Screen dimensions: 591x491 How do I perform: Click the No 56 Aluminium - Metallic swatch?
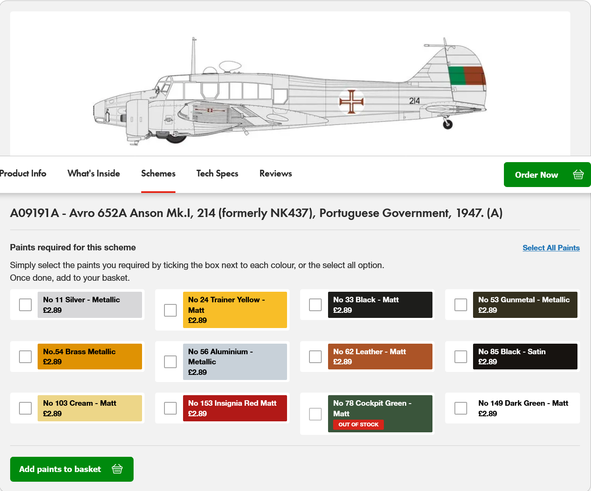(235, 362)
